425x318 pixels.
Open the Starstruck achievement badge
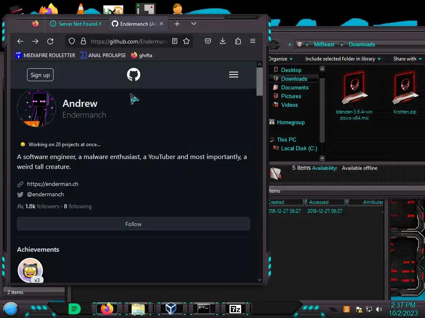[x=30, y=270]
